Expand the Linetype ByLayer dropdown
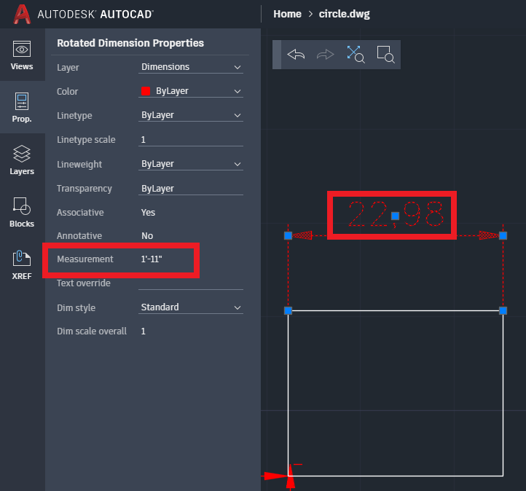 coord(191,115)
